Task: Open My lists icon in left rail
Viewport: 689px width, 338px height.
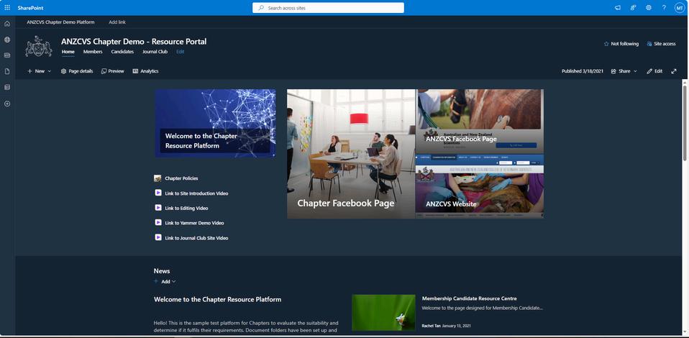Action: (x=7, y=88)
